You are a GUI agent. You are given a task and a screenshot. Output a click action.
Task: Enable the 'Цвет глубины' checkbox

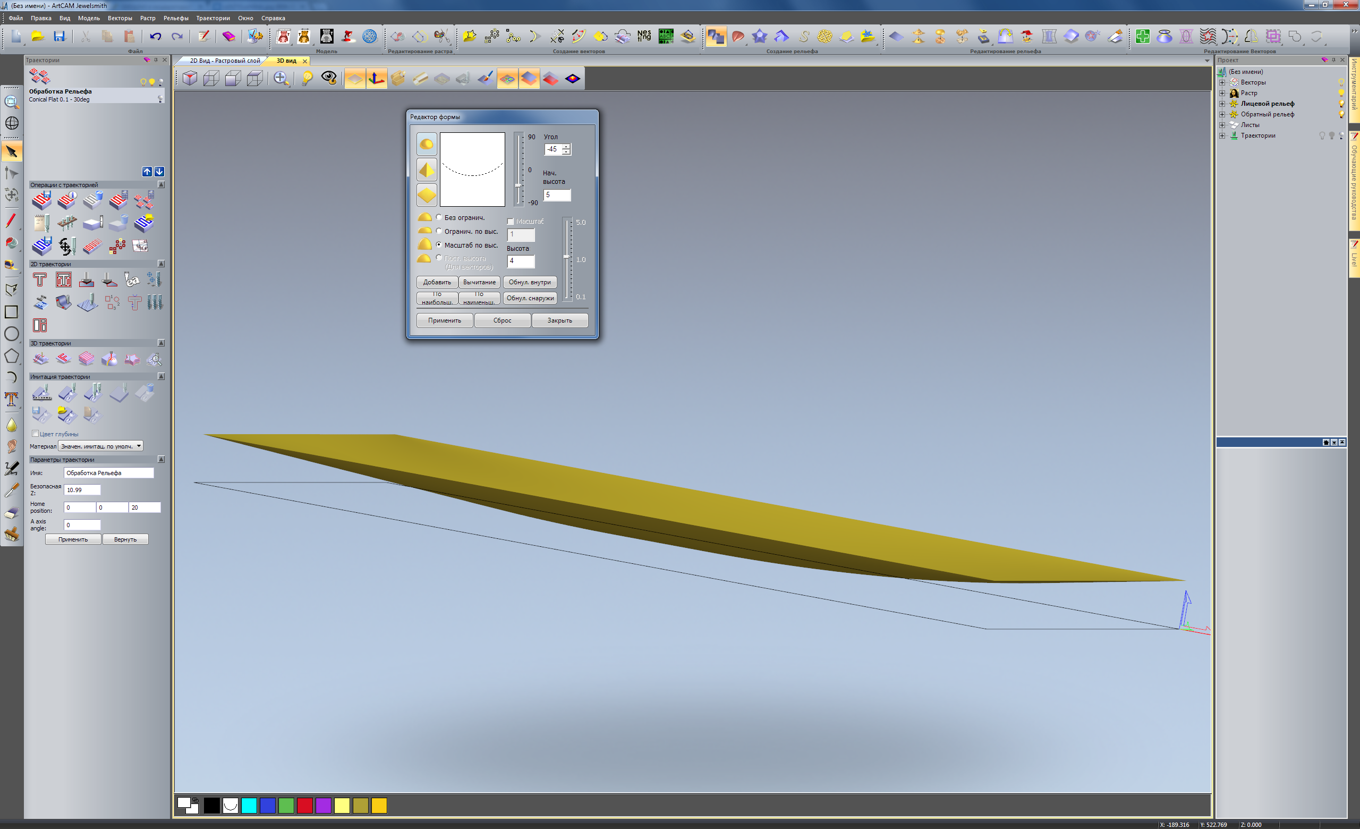click(35, 434)
